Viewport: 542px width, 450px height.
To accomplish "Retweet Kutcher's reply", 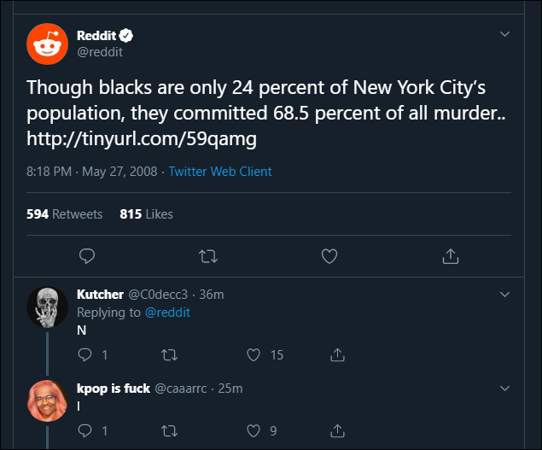I will tap(168, 354).
